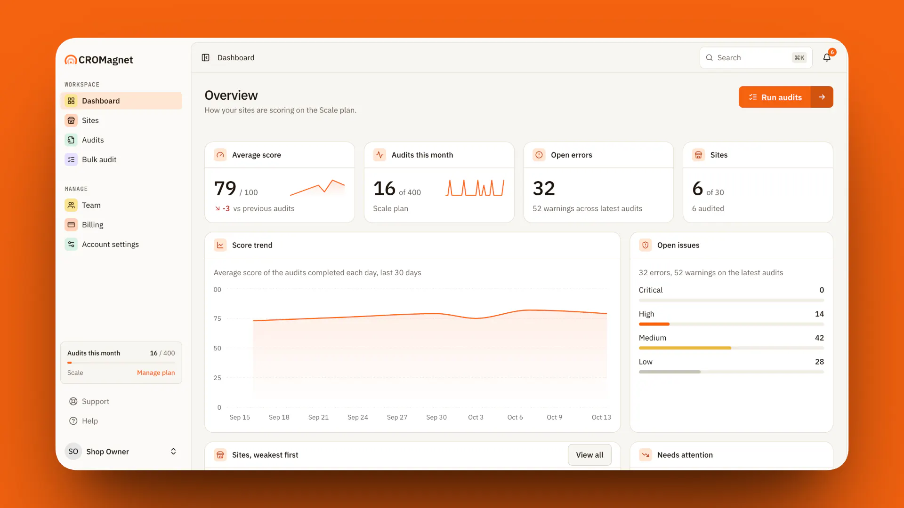
Task: Click the Billing card icon in sidebar
Action: coord(71,225)
